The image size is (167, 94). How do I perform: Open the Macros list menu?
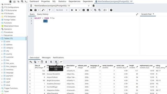pyautogui.click(x=105, y=10)
